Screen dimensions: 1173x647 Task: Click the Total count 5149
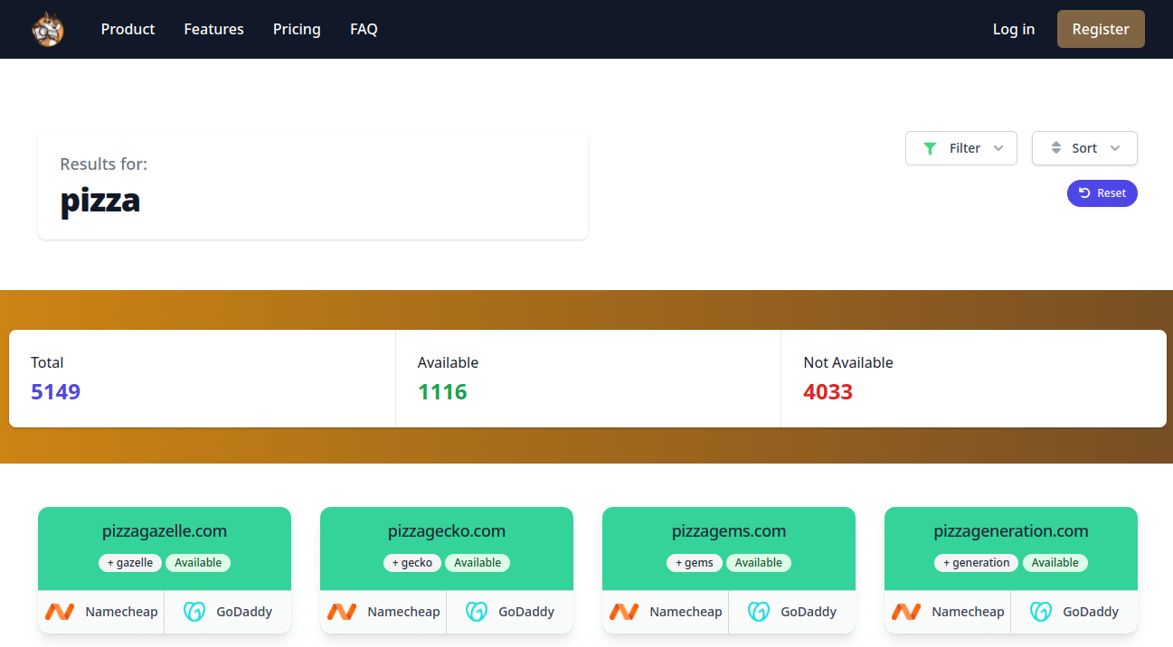[56, 391]
